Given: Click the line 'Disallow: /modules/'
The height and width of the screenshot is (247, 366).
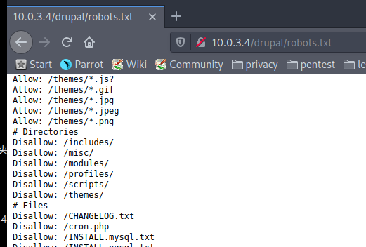Looking at the screenshot, I should pos(60,163).
